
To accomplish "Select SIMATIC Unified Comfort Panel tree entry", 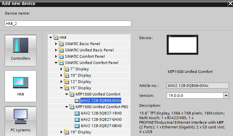I will [91, 63].
